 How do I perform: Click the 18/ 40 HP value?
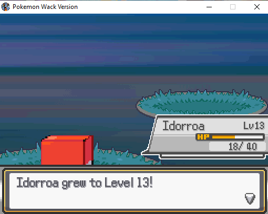[x=243, y=146]
